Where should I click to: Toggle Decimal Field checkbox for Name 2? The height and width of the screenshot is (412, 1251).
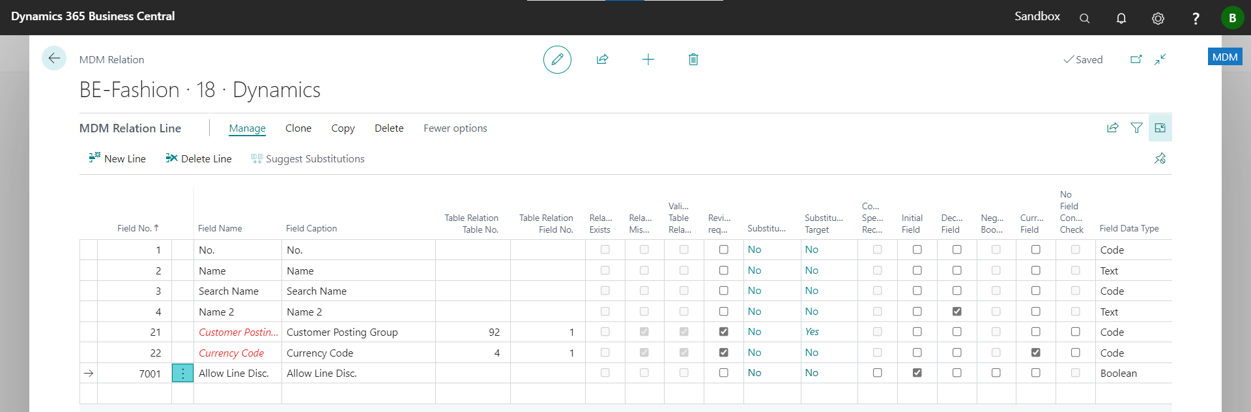point(956,312)
